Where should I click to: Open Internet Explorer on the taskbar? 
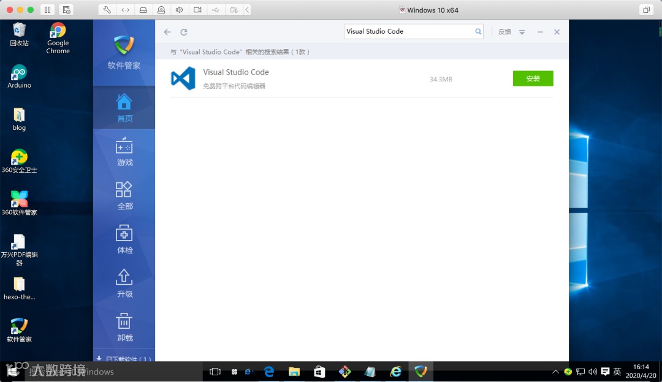click(395, 372)
